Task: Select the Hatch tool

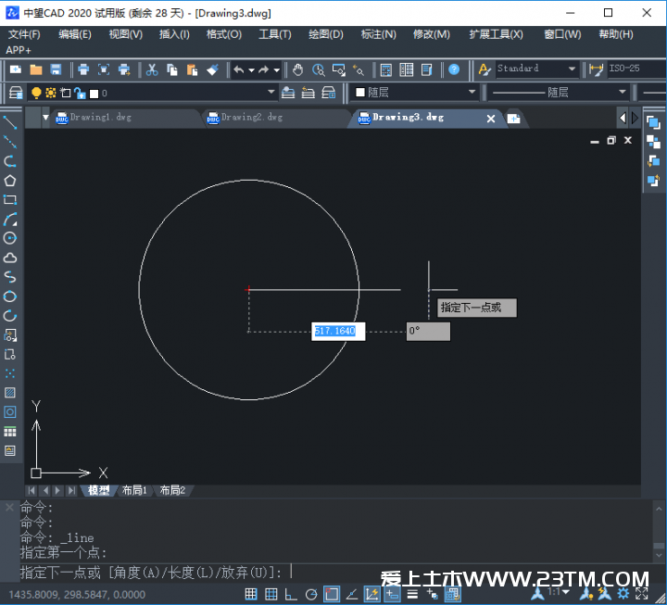Action: click(10, 393)
